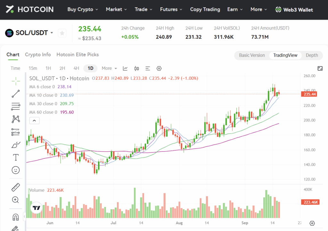Click the Volume indicator legend
This screenshot has width=328, height=231.
46,190
